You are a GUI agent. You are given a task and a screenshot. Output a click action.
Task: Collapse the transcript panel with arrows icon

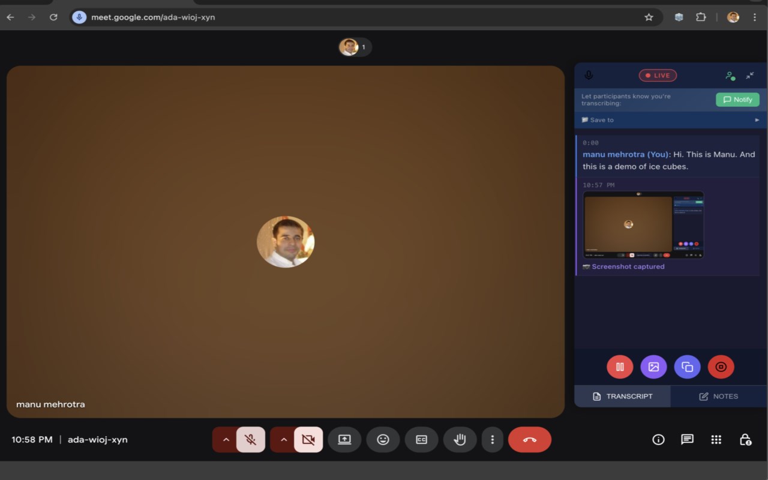(750, 76)
